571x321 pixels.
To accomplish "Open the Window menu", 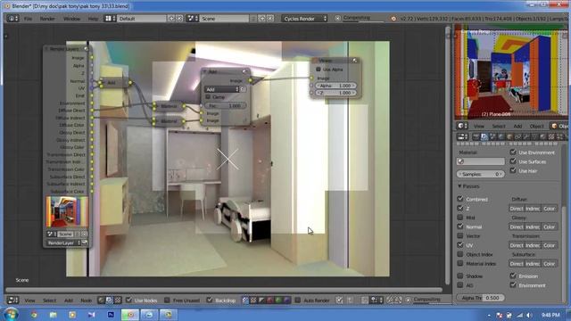I will click(x=71, y=19).
